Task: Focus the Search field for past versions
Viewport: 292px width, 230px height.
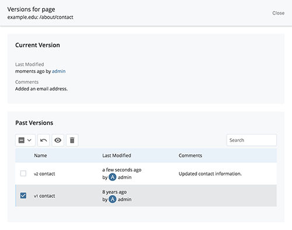Action: tap(252, 140)
